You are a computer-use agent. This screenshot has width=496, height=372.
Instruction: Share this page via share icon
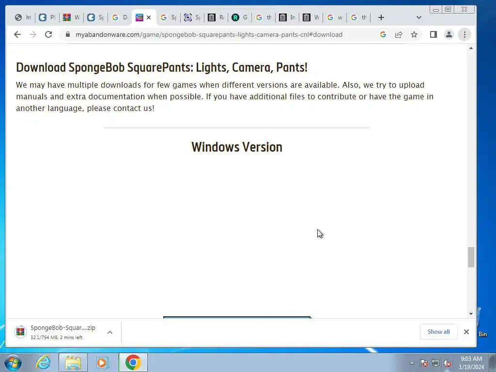(x=399, y=34)
